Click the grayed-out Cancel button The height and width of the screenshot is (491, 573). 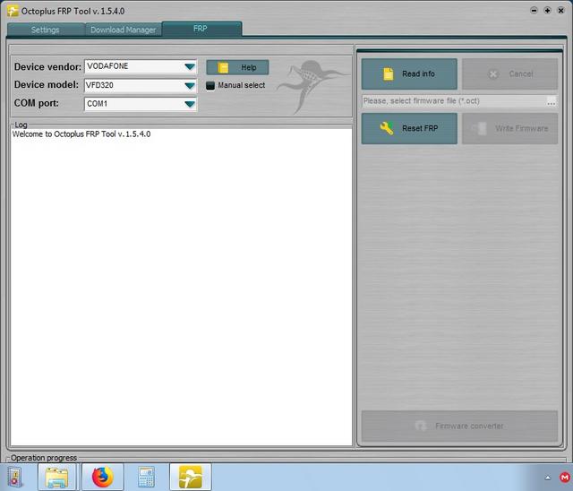(x=509, y=73)
